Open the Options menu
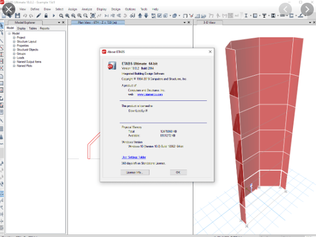Screen dimensions: 316x237 [x=130, y=9]
